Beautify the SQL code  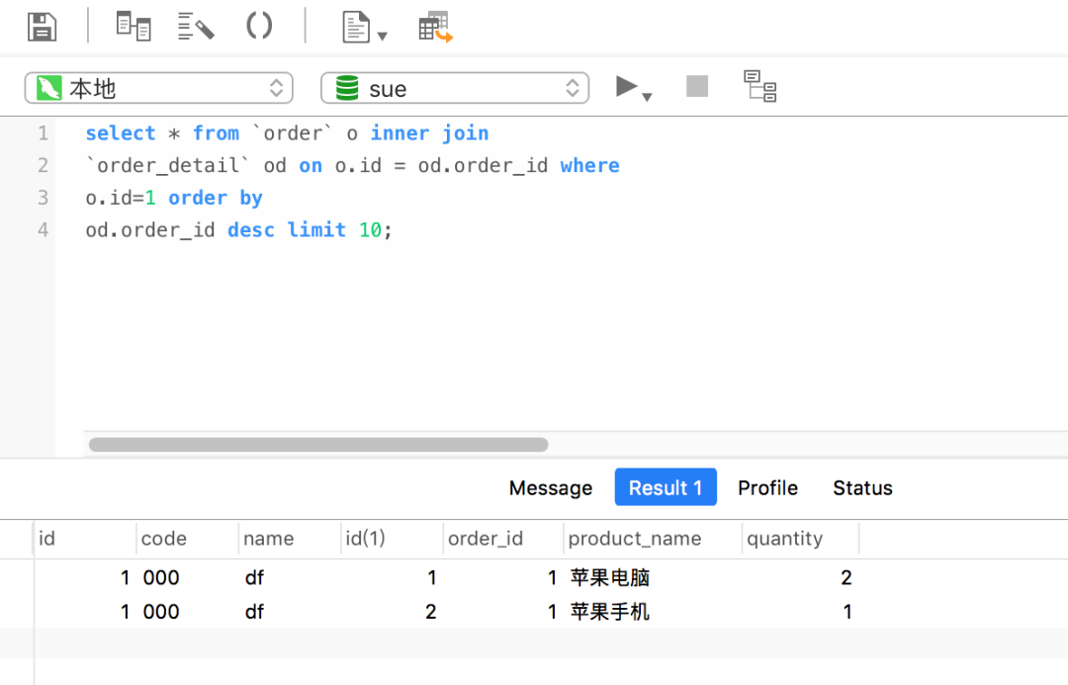click(195, 27)
